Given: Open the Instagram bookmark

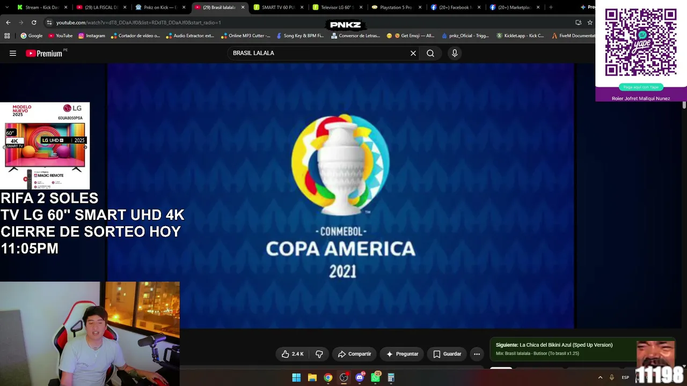Looking at the screenshot, I should [x=92, y=36].
